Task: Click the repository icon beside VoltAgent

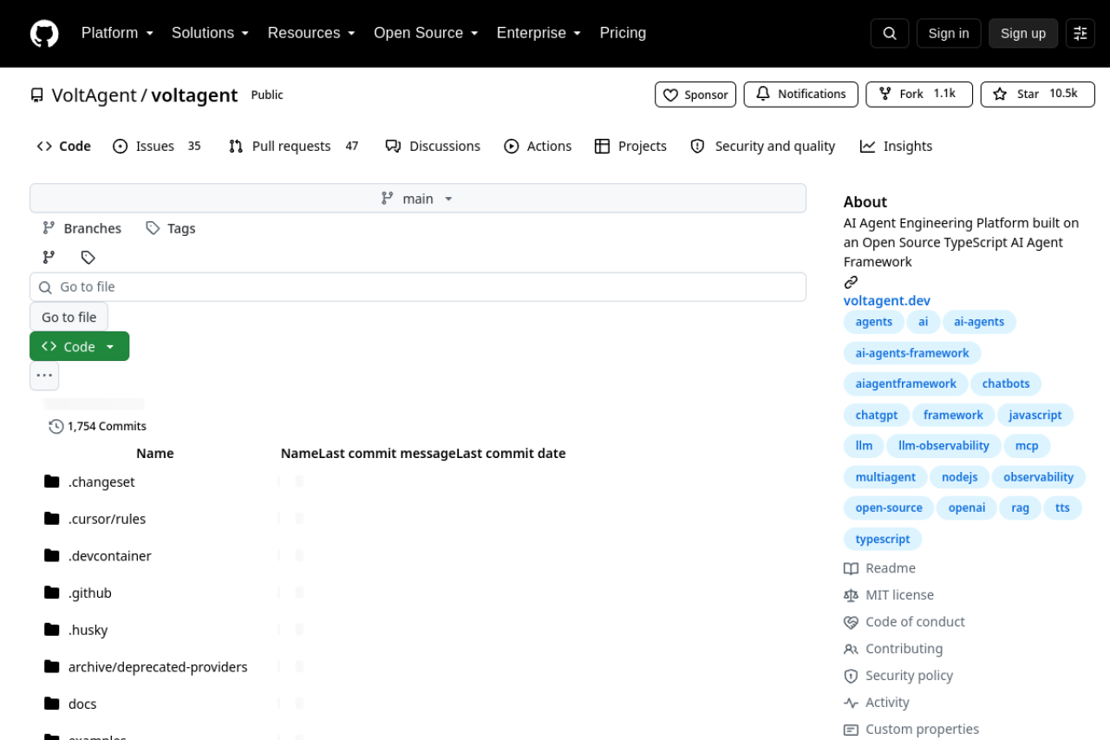Action: [36, 95]
